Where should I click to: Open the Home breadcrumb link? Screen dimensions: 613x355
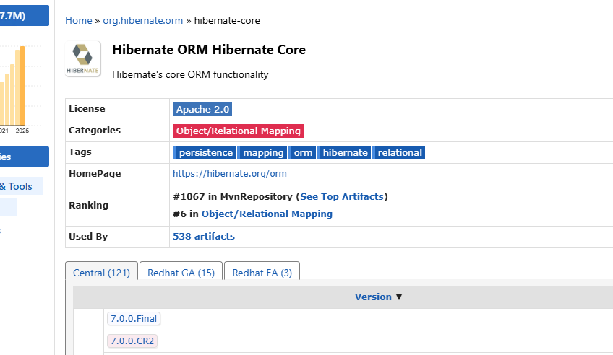point(79,21)
